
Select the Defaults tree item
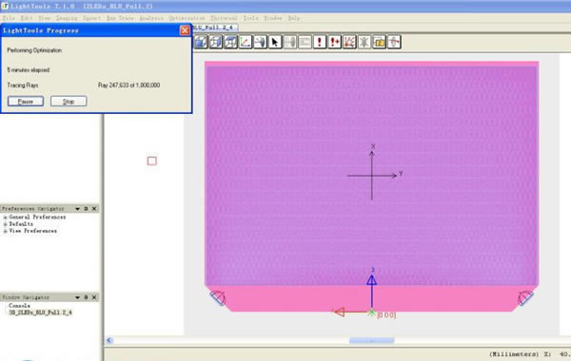21,224
